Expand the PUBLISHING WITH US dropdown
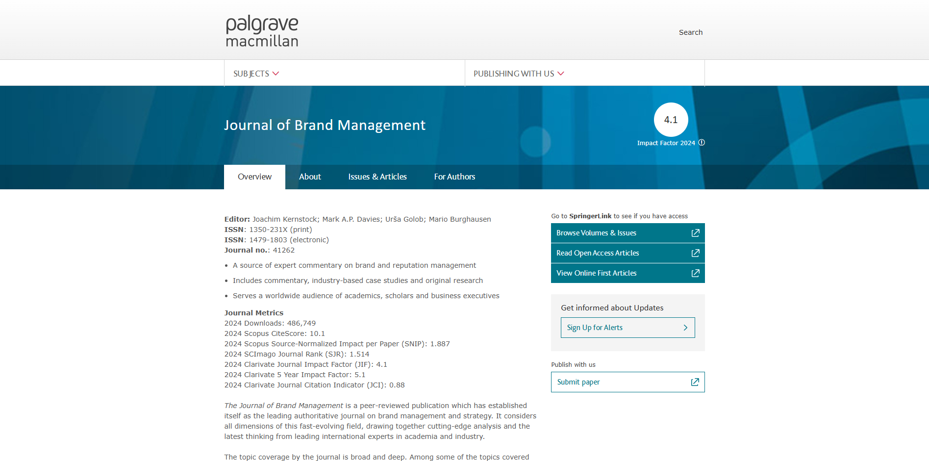929x461 pixels. point(519,74)
